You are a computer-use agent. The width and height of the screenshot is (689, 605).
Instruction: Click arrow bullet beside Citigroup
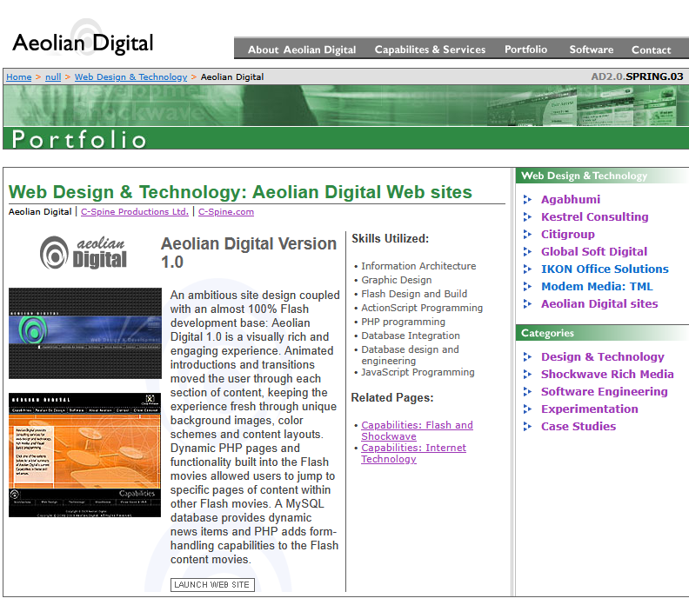coord(528,235)
